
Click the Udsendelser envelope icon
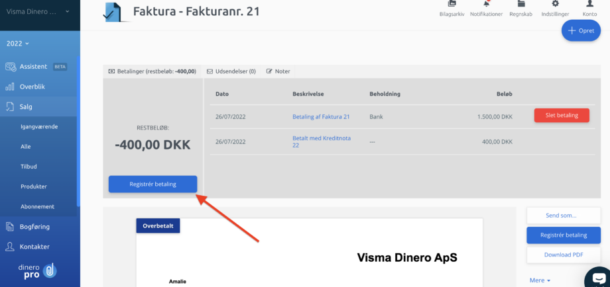(210, 71)
